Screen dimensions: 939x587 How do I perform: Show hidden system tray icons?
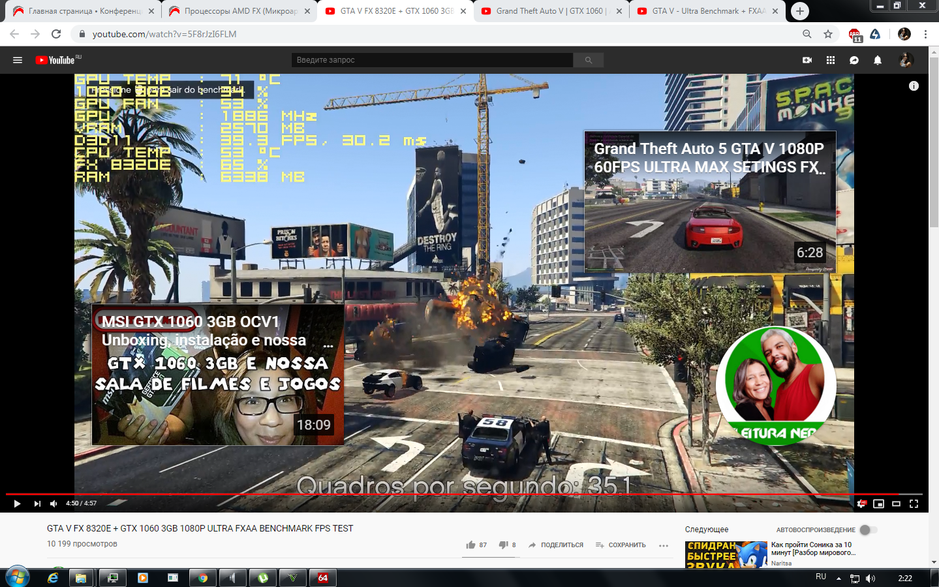pyautogui.click(x=839, y=579)
